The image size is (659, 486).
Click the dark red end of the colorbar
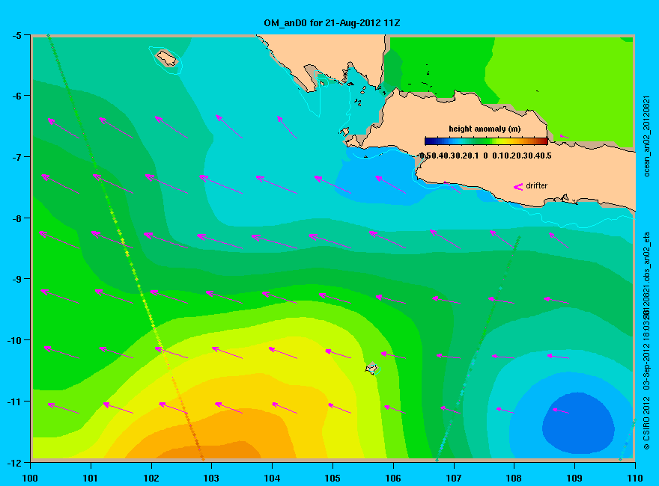pyautogui.click(x=544, y=141)
